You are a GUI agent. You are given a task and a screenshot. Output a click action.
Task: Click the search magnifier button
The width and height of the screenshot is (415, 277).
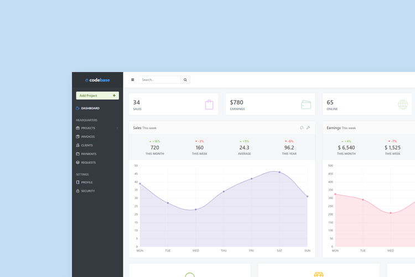pos(185,80)
